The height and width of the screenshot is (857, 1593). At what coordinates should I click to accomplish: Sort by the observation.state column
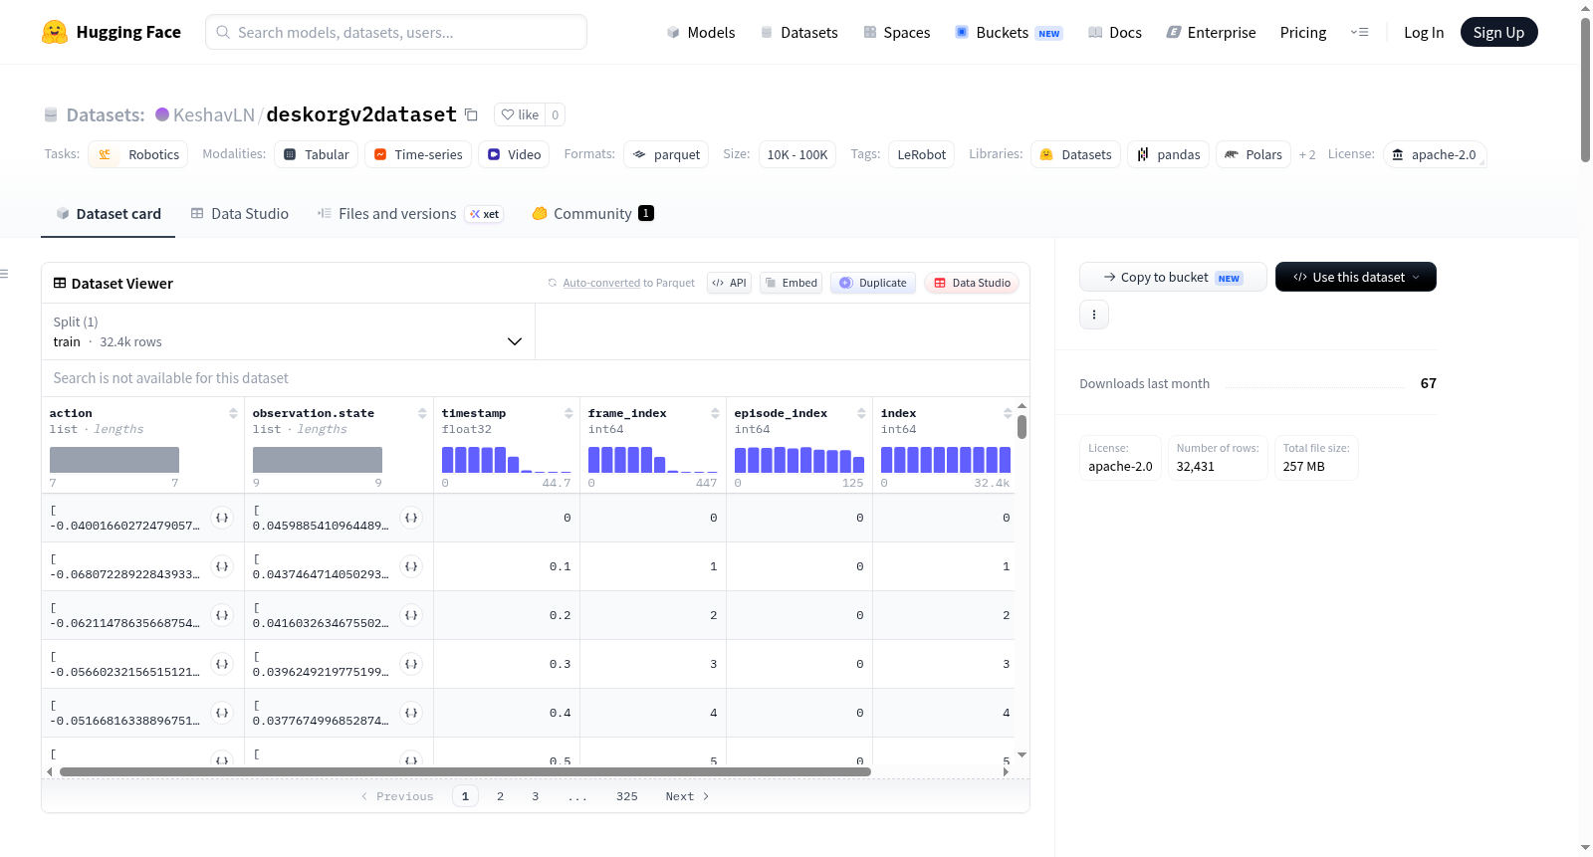coord(422,413)
